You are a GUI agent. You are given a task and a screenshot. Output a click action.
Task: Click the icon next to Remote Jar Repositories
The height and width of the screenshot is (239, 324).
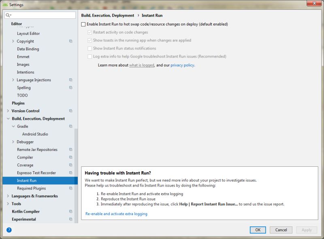tap(70, 149)
